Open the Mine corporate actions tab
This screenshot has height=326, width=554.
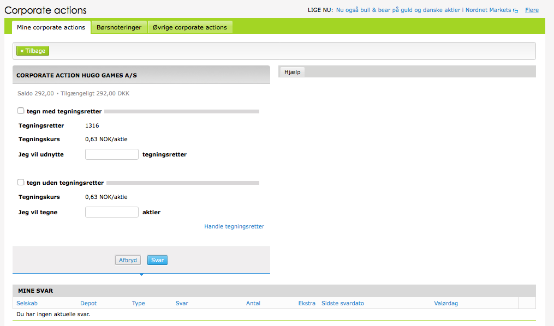(x=51, y=27)
